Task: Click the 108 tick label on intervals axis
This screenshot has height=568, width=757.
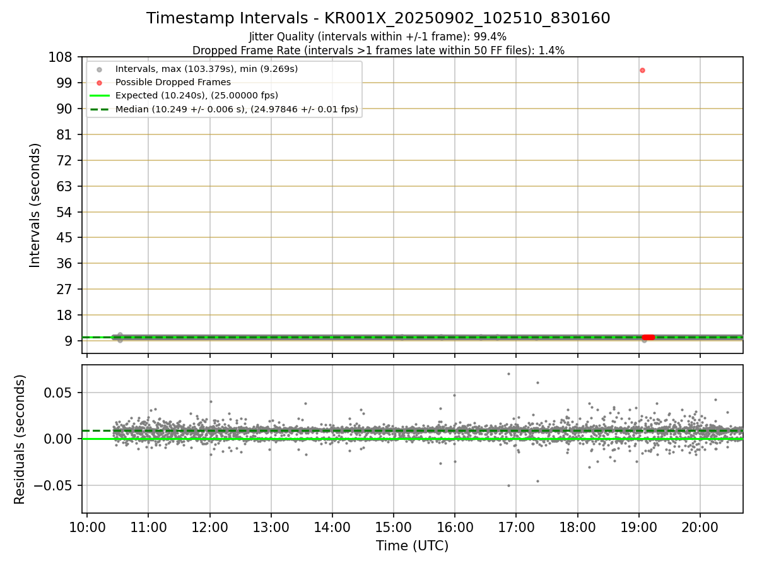Action: coord(62,57)
